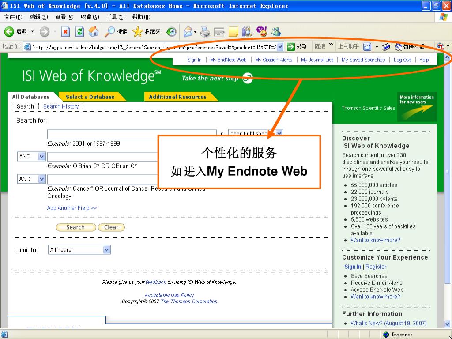Click the Internet zone globe icon in status bar
This screenshot has height=339, width=452.
click(x=386, y=335)
